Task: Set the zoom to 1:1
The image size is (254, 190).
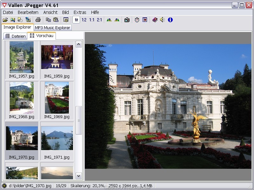Action: [x=92, y=20]
